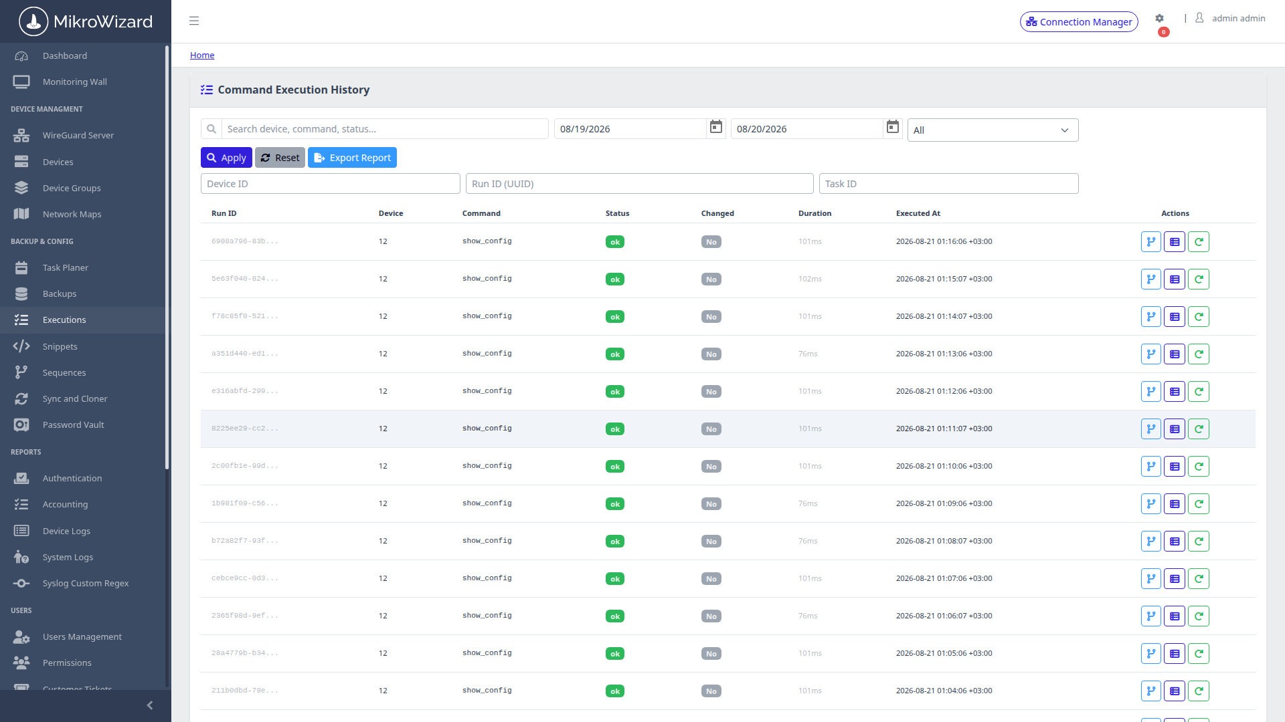View details list icon for run 6908a796
The width and height of the screenshot is (1285, 722).
tap(1175, 242)
